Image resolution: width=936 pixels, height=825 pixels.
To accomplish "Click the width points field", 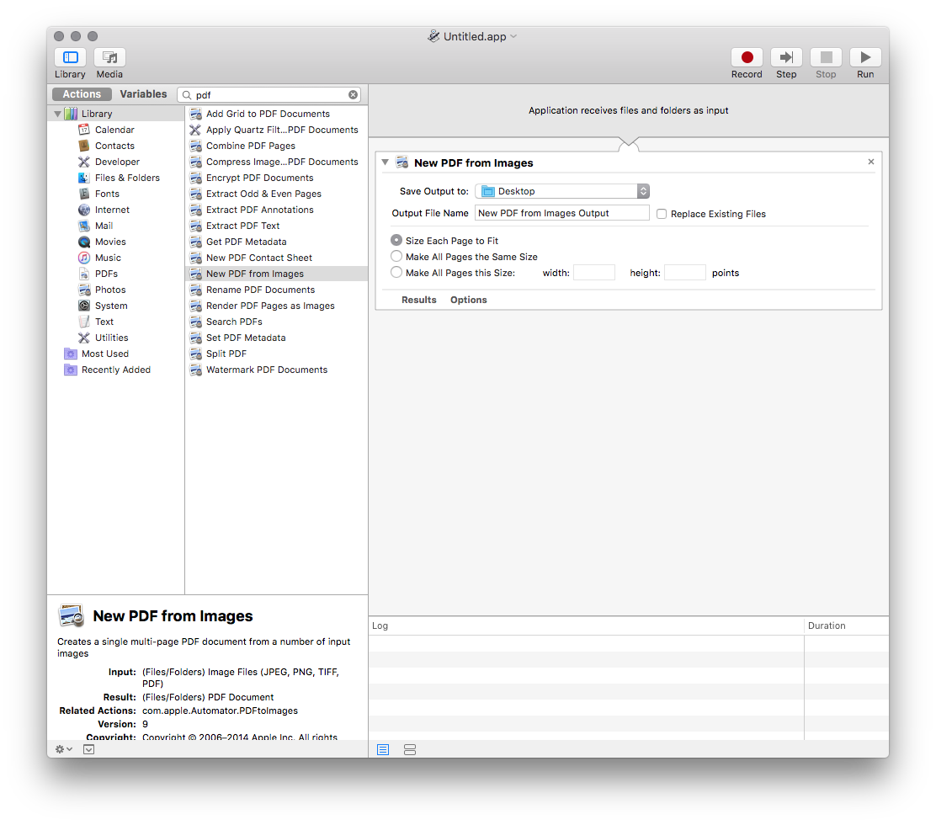I will [x=594, y=273].
